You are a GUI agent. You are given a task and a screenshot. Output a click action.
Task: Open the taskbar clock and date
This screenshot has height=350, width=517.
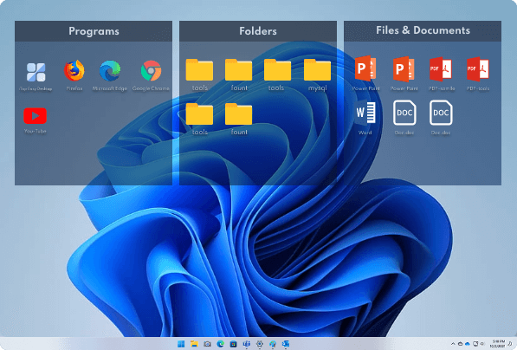click(x=497, y=344)
